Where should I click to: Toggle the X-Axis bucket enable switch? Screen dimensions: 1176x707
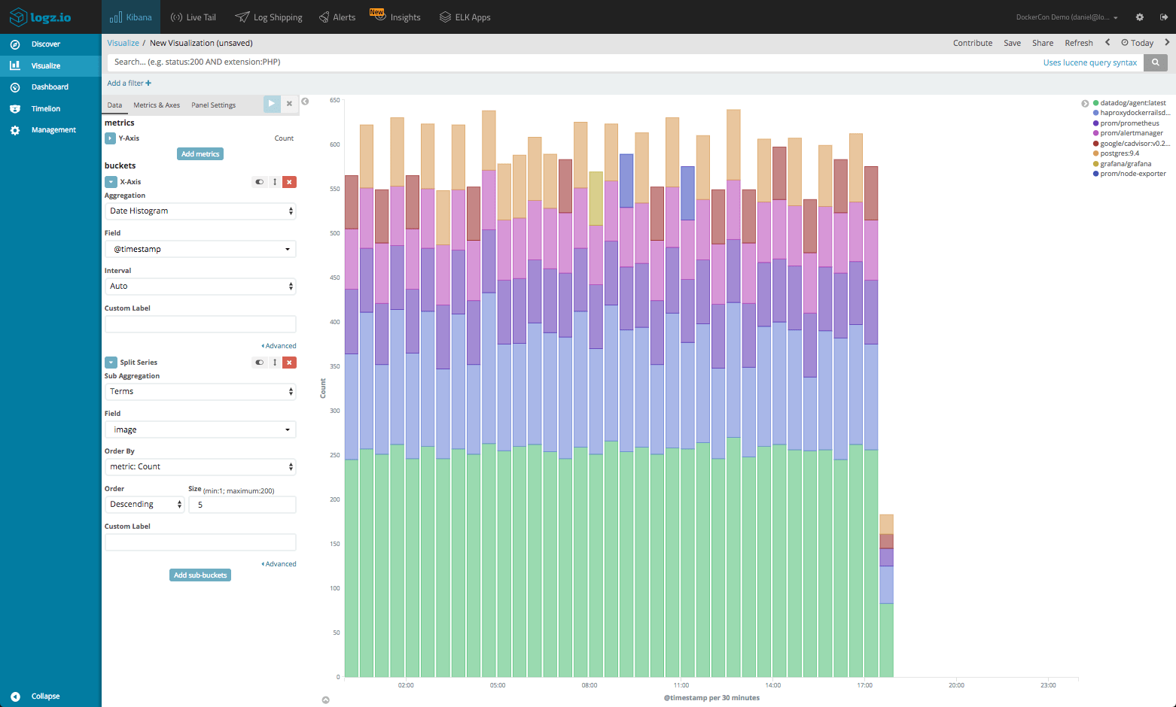[260, 182]
